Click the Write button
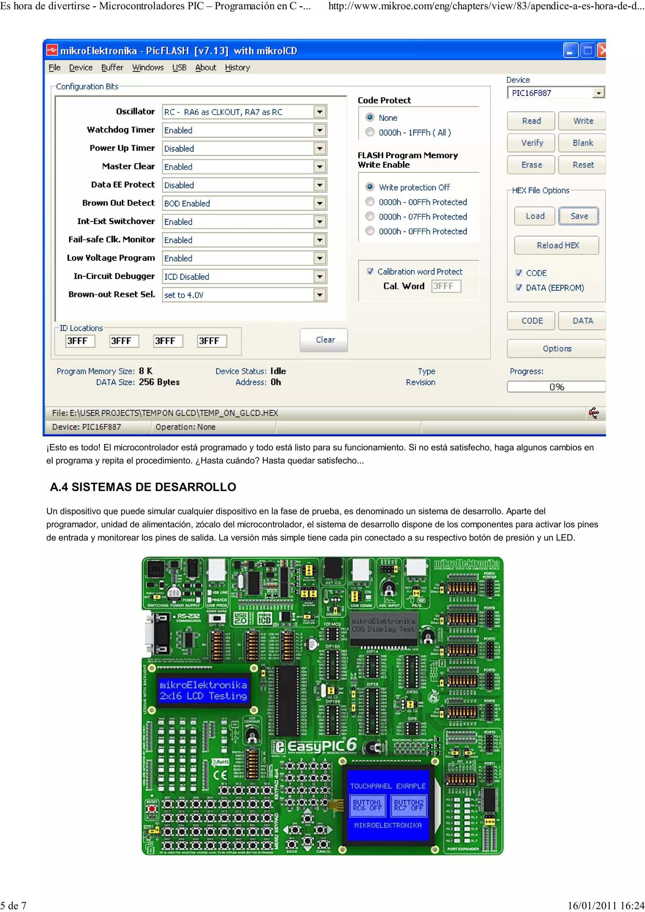 pyautogui.click(x=583, y=121)
